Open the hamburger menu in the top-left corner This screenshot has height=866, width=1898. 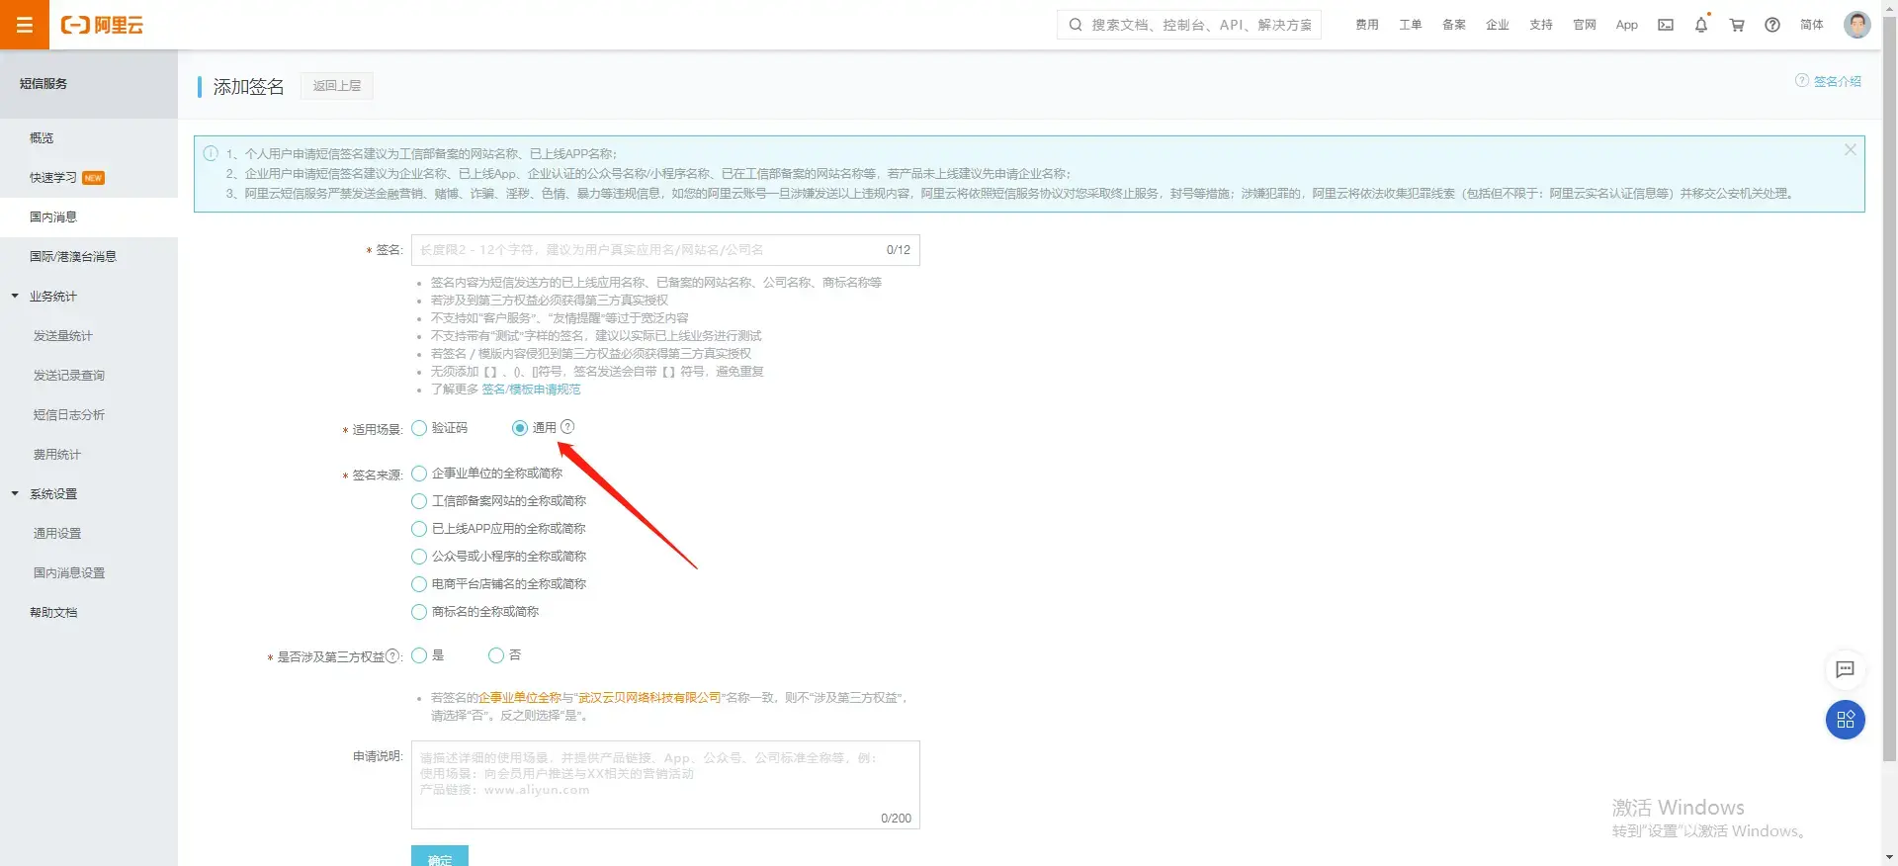(x=25, y=25)
